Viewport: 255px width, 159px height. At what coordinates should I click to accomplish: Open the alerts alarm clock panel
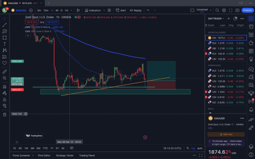click(x=251, y=26)
